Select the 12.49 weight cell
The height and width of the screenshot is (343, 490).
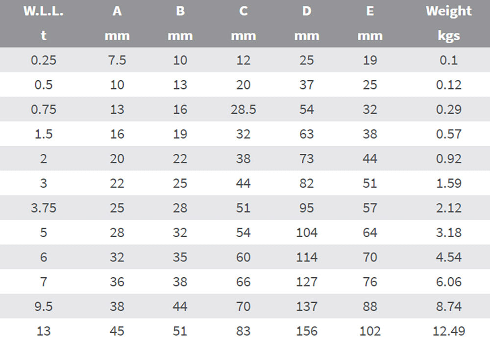(x=448, y=331)
